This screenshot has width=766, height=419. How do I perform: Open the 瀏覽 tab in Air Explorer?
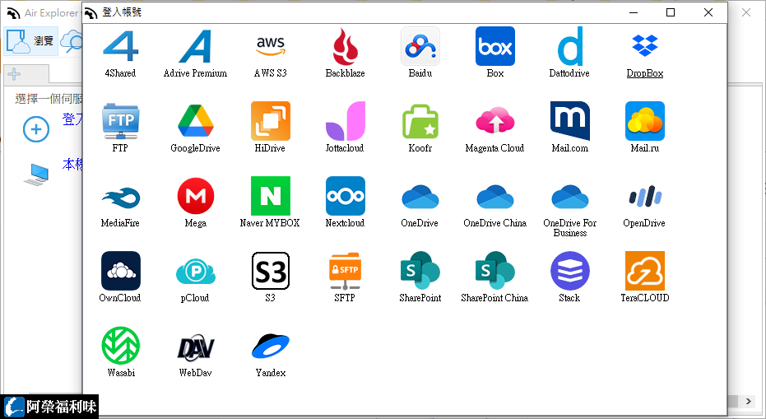[x=30, y=40]
